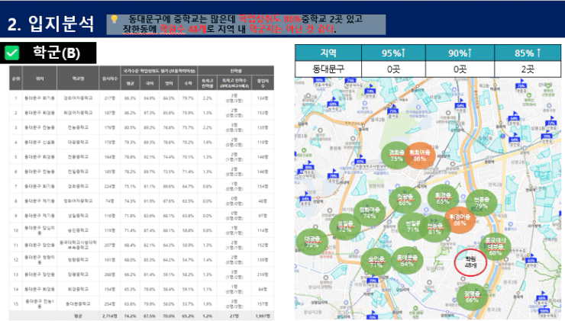565x321 pixels.
Task: Select the slide title 2. 입지분석
Action: click(51, 24)
